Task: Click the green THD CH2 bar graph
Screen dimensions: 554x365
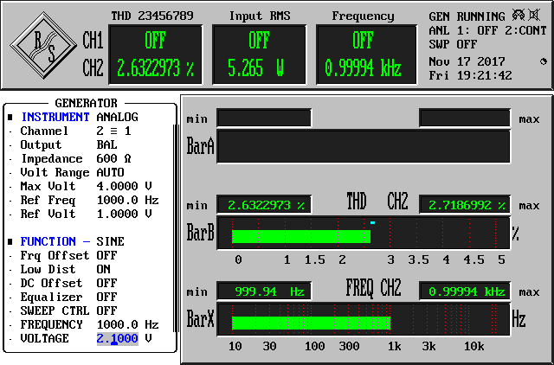Action: coord(300,236)
